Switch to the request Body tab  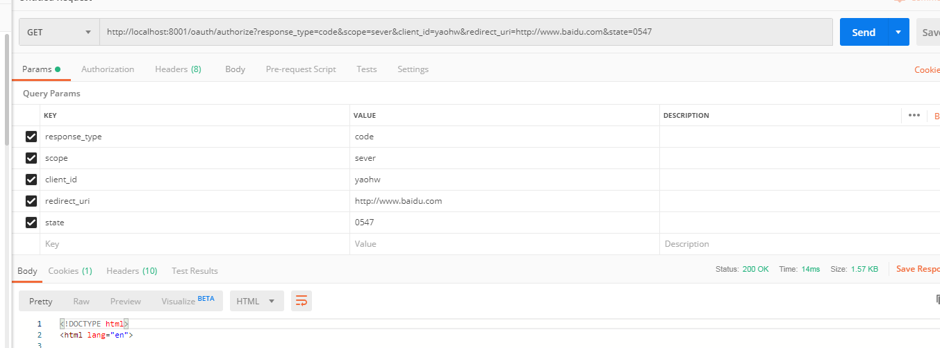[235, 69]
